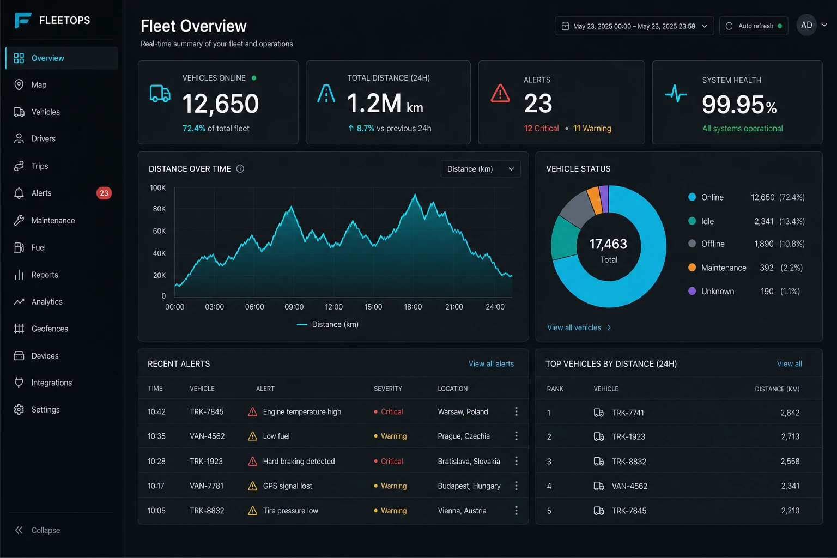The image size is (837, 558).
Task: Open Vehicles menu item label
Action: 46,112
